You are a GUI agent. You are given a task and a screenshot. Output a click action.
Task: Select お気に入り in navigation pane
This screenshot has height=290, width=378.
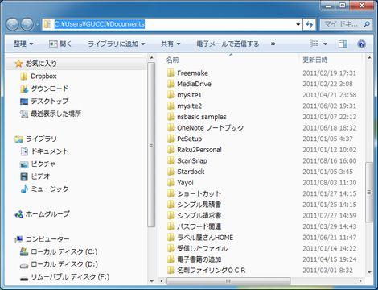[x=41, y=64]
